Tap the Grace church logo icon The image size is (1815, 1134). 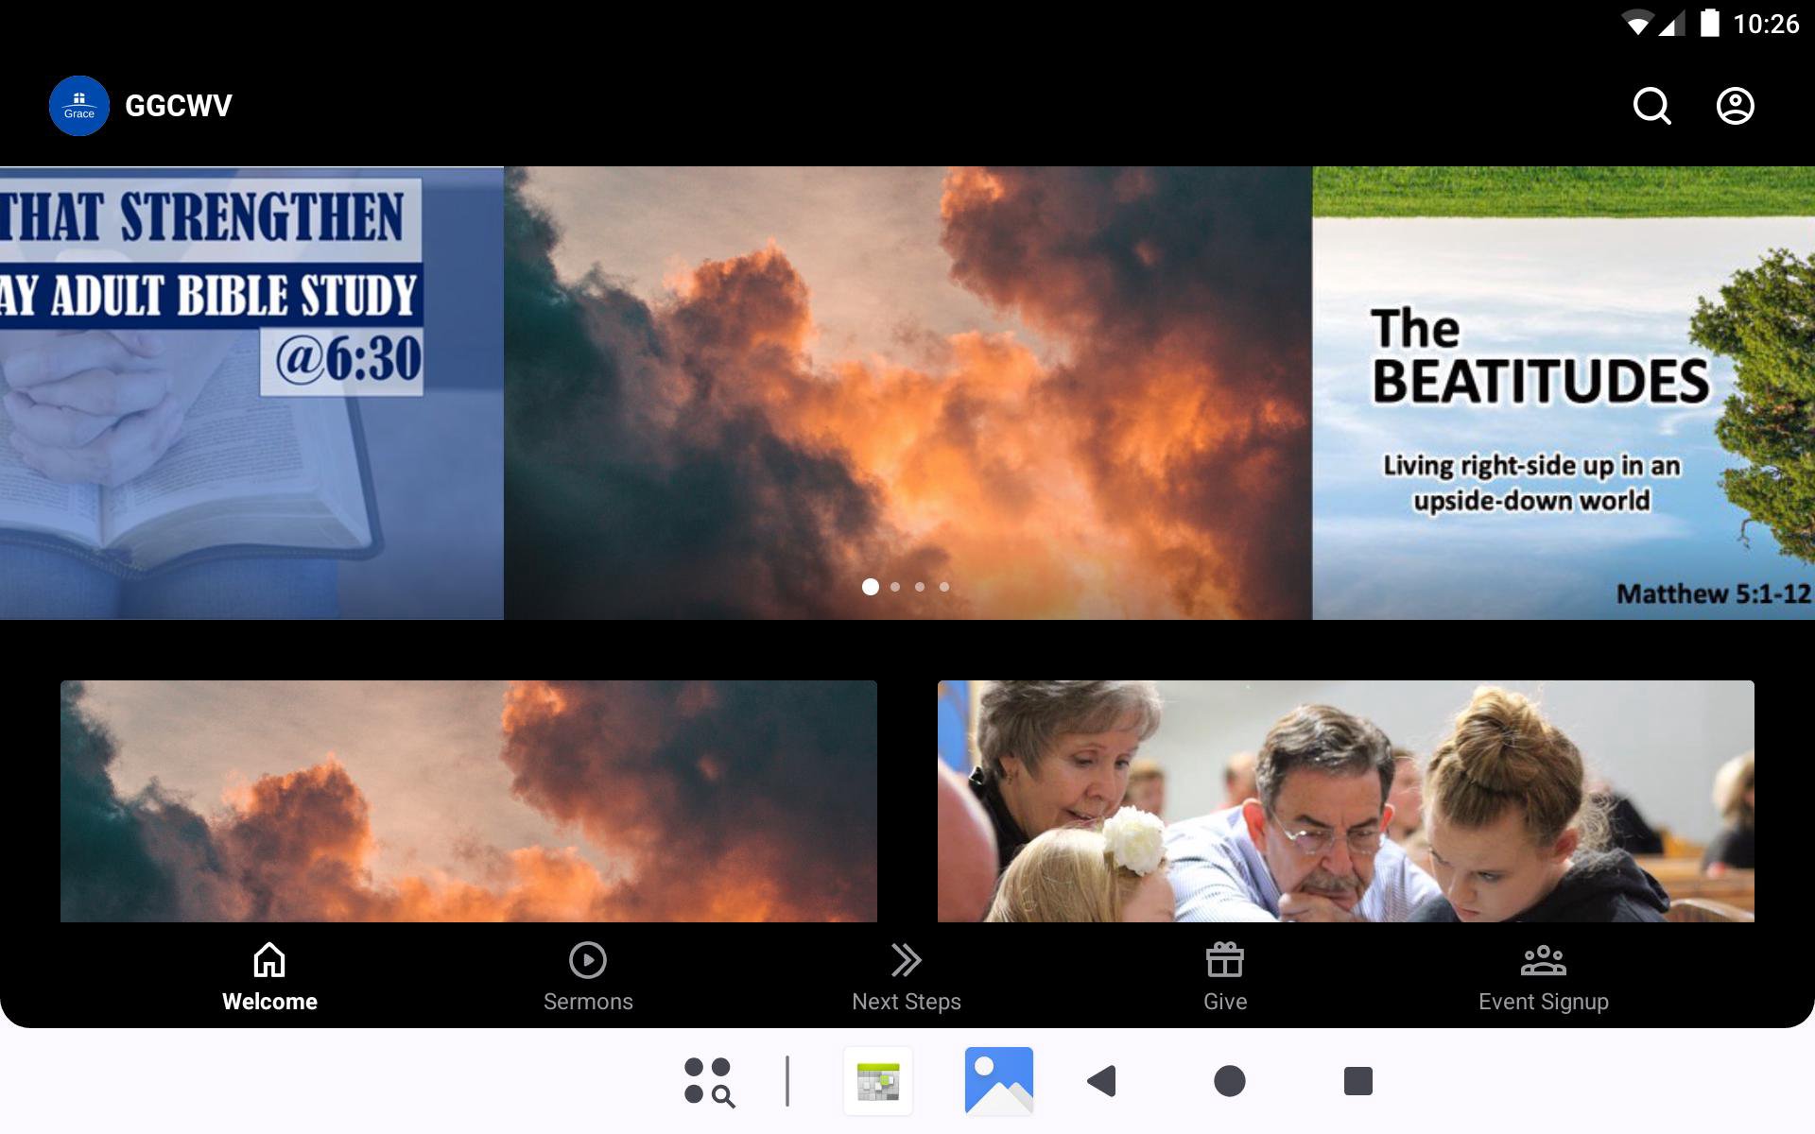79,106
